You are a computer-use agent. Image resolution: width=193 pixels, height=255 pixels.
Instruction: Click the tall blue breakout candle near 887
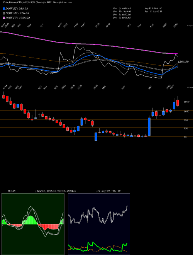(x=149, y=127)
